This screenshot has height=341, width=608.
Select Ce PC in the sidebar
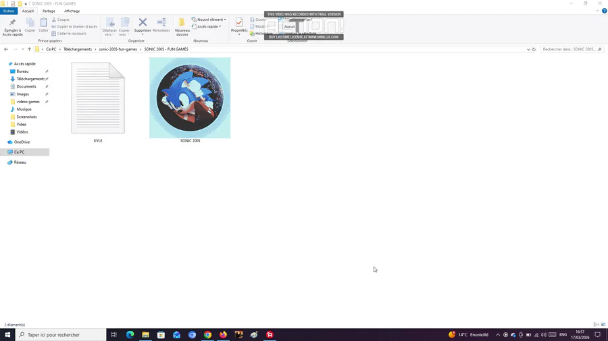24,152
